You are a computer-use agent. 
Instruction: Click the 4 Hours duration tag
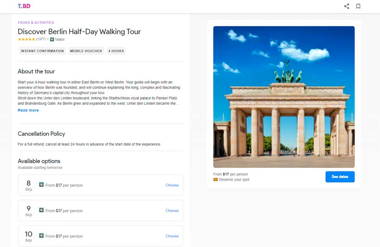pyautogui.click(x=116, y=51)
